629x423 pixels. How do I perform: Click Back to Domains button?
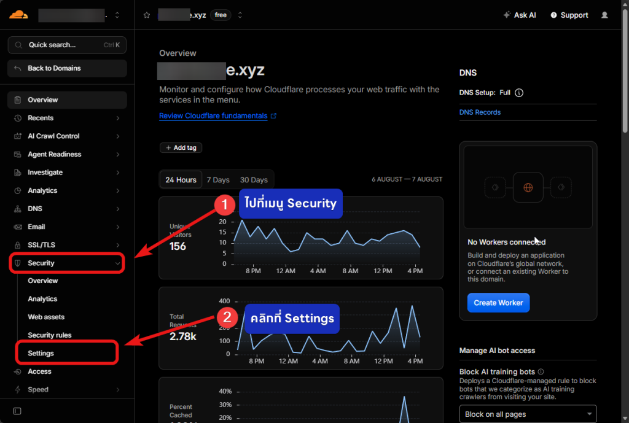tap(67, 68)
